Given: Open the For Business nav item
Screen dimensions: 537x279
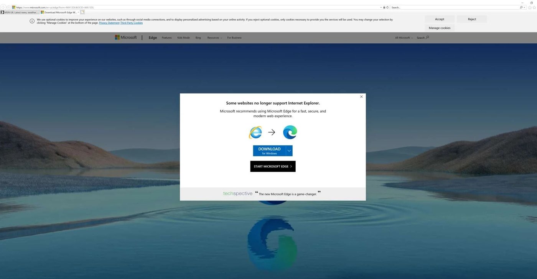Looking at the screenshot, I should (234, 38).
